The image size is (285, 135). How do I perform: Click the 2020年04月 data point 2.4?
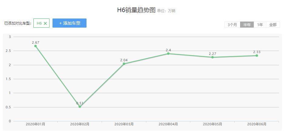pyautogui.click(x=168, y=54)
